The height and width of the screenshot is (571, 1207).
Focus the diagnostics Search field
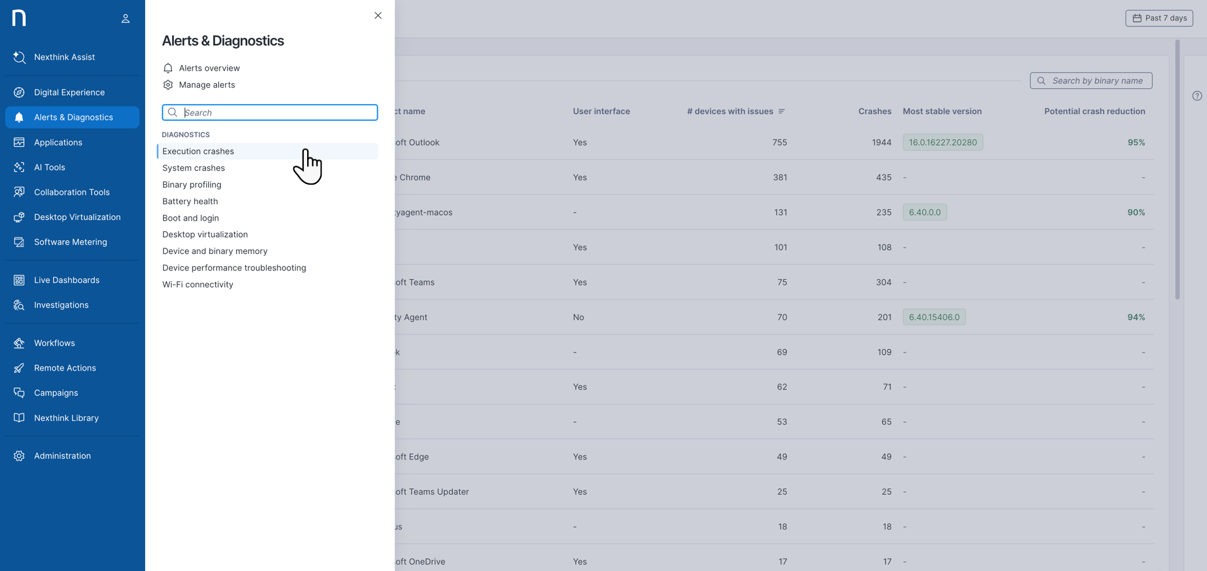pyautogui.click(x=277, y=113)
